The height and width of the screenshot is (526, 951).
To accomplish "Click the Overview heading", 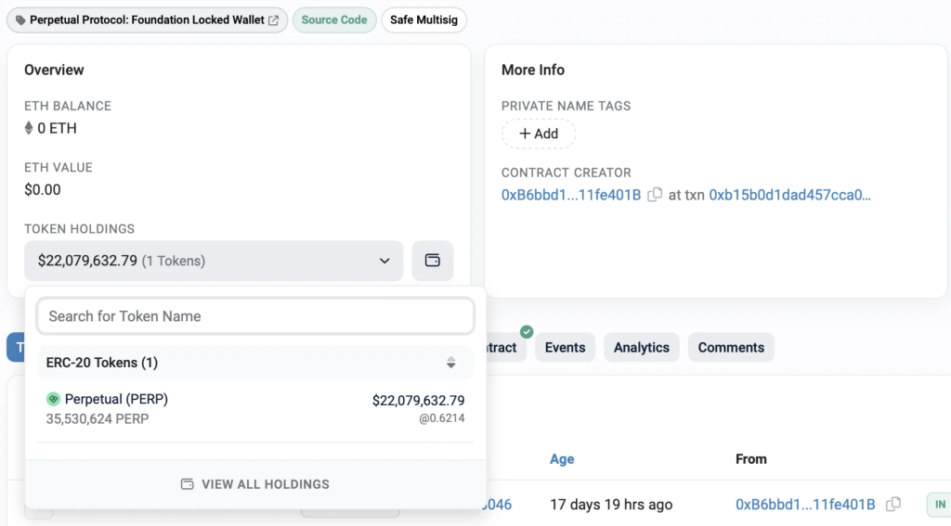I will pyautogui.click(x=54, y=70).
